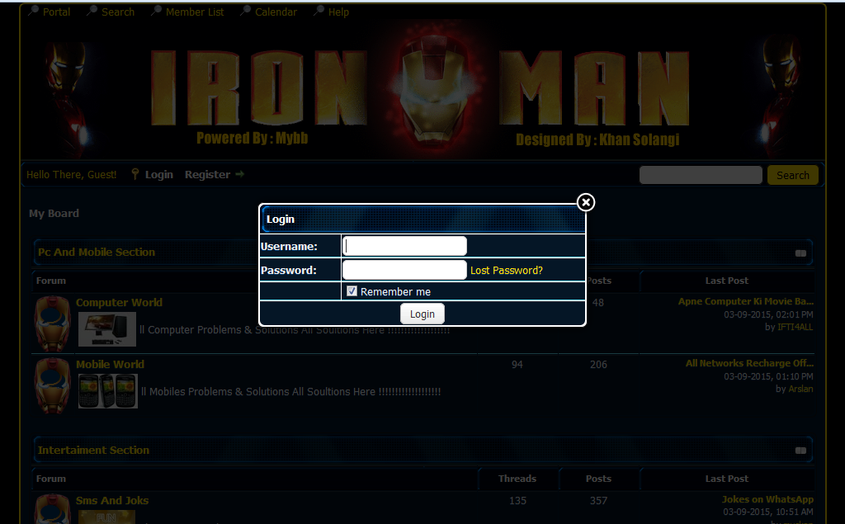This screenshot has height=524, width=845.
Task: Click the yellow Search button
Action: pos(793,175)
